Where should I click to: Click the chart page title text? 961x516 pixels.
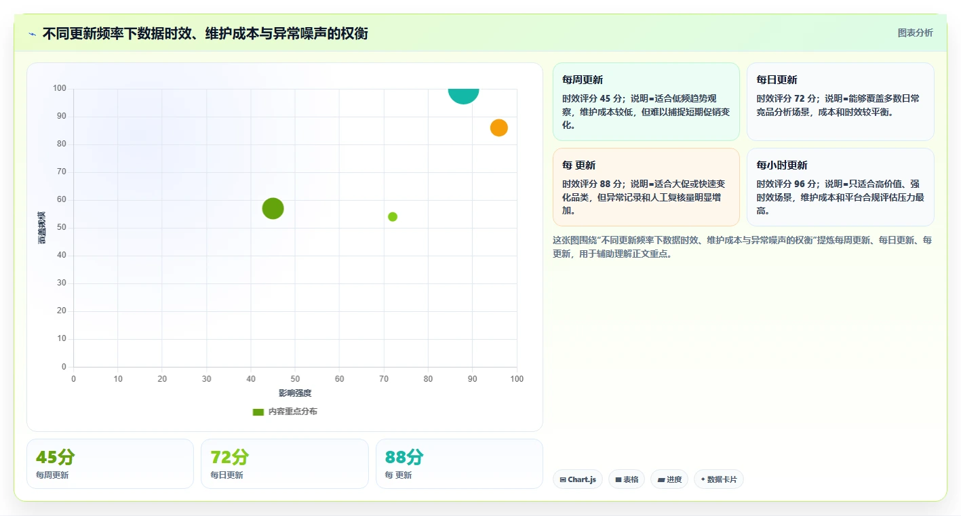205,33
